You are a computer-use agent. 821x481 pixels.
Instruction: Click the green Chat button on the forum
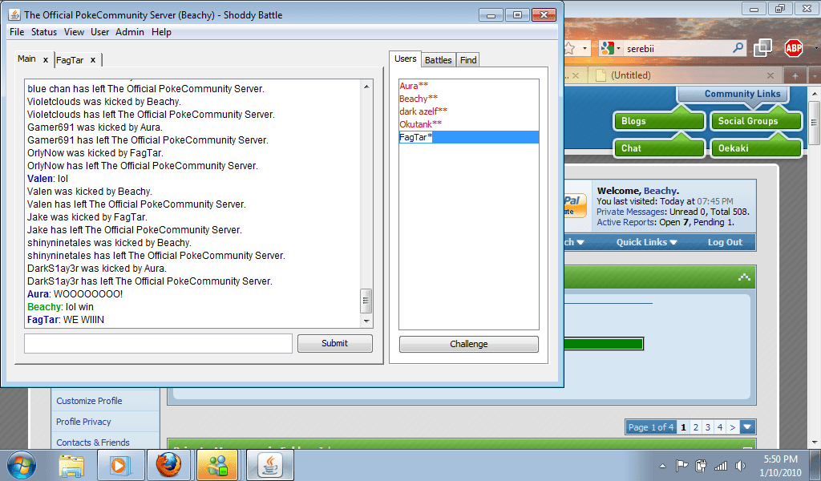pyautogui.click(x=659, y=148)
